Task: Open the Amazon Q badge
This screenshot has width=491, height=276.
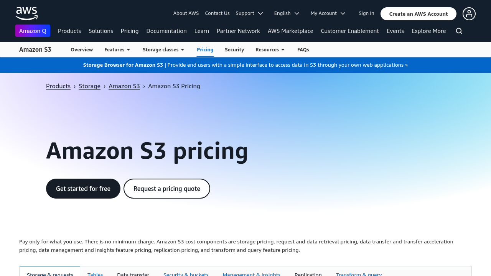Action: (33, 31)
